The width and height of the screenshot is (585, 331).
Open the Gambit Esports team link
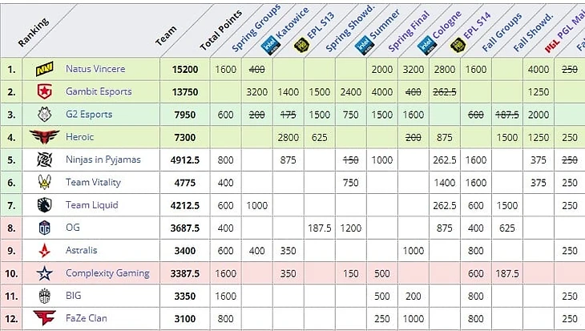99,92
